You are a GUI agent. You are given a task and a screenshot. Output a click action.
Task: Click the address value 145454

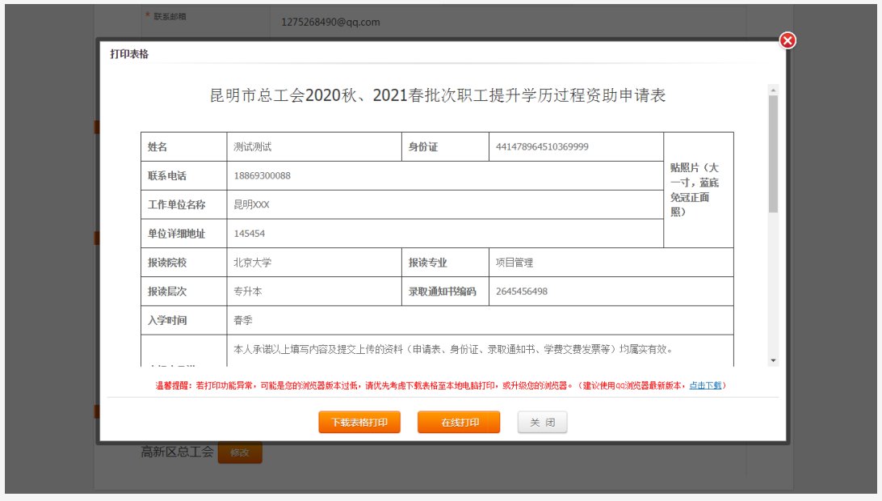[x=250, y=234]
